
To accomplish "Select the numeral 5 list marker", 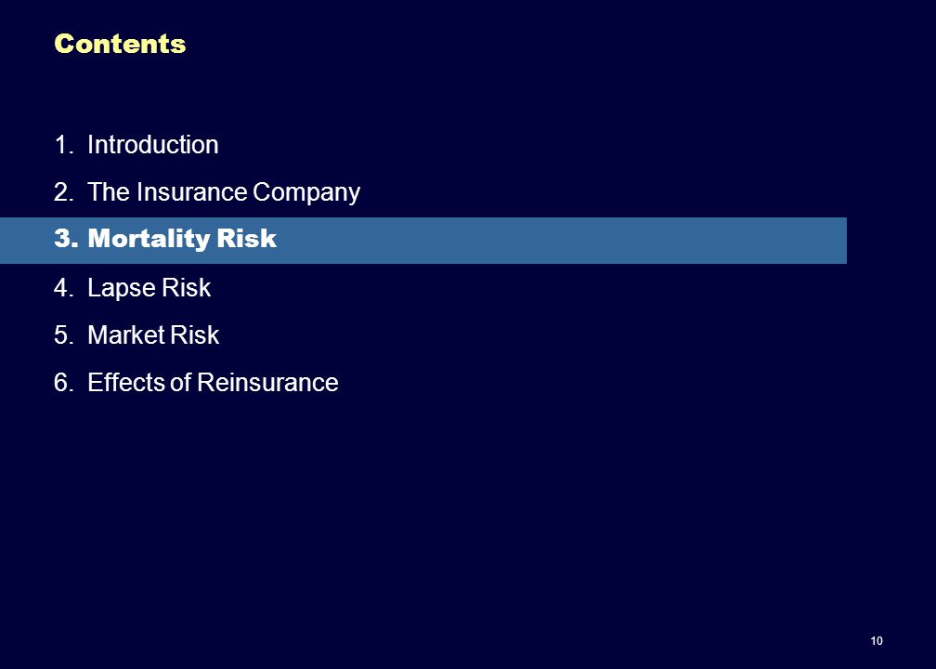I will point(63,334).
